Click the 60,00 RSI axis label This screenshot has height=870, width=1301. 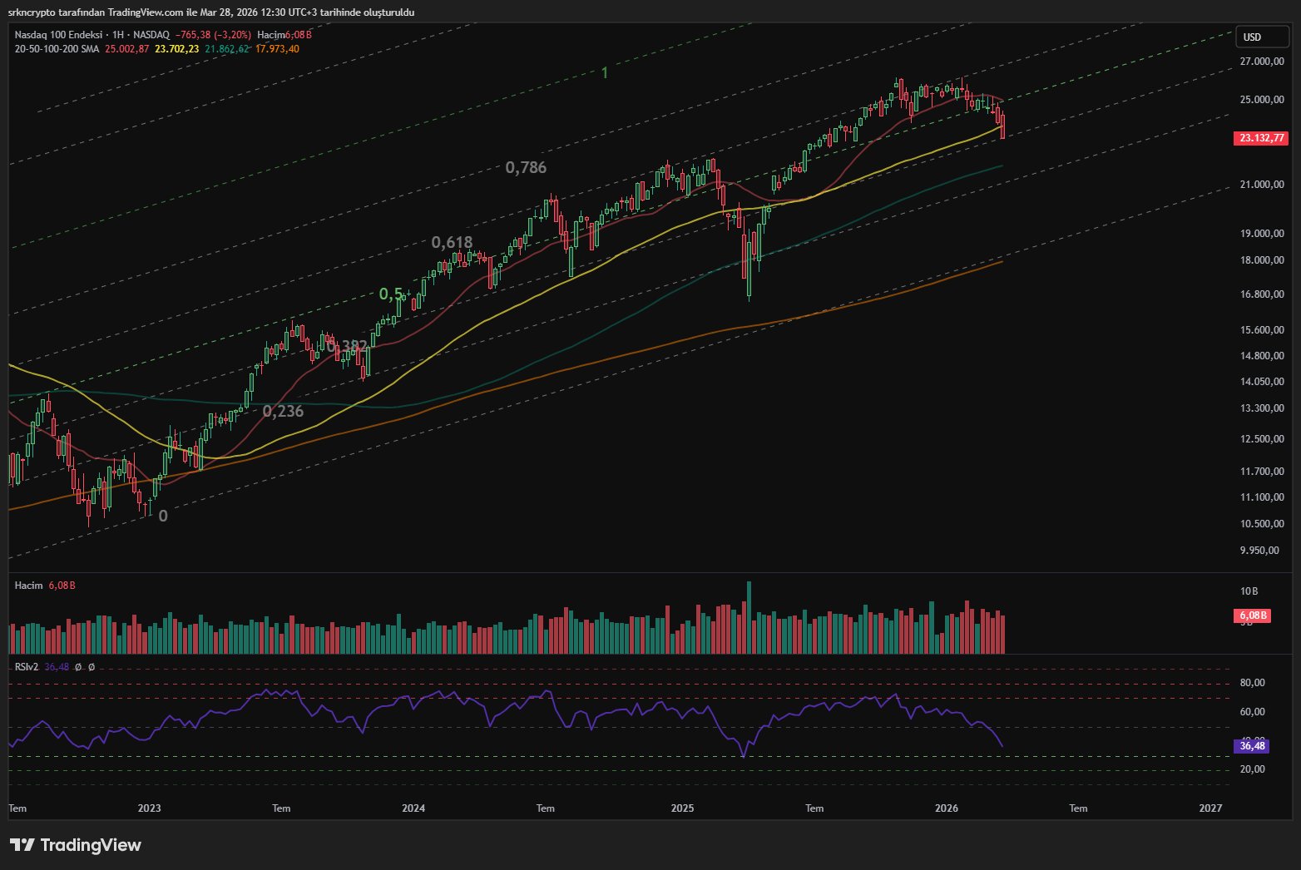tap(1252, 712)
